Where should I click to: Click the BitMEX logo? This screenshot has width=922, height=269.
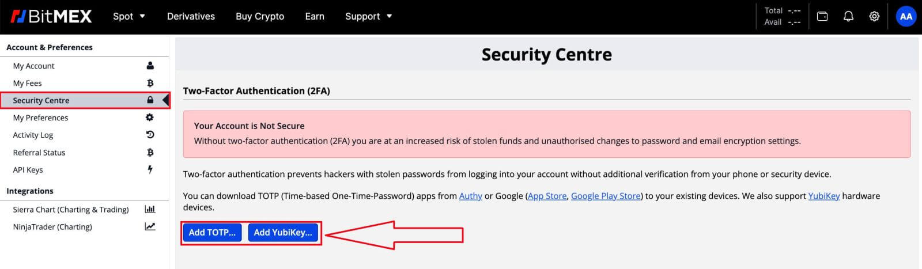pos(51,17)
